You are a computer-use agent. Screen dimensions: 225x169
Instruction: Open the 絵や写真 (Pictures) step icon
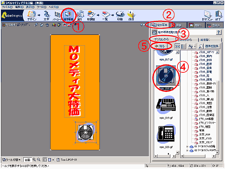[x=68, y=16]
